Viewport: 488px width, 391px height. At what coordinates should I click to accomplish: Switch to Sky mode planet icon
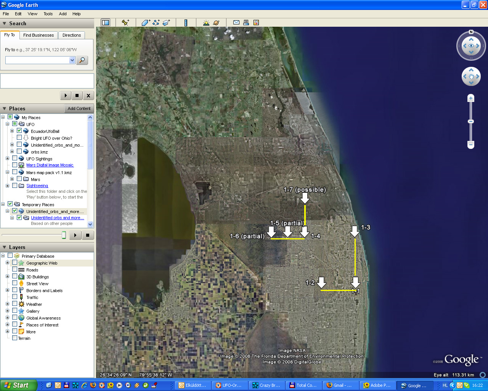[x=216, y=23]
